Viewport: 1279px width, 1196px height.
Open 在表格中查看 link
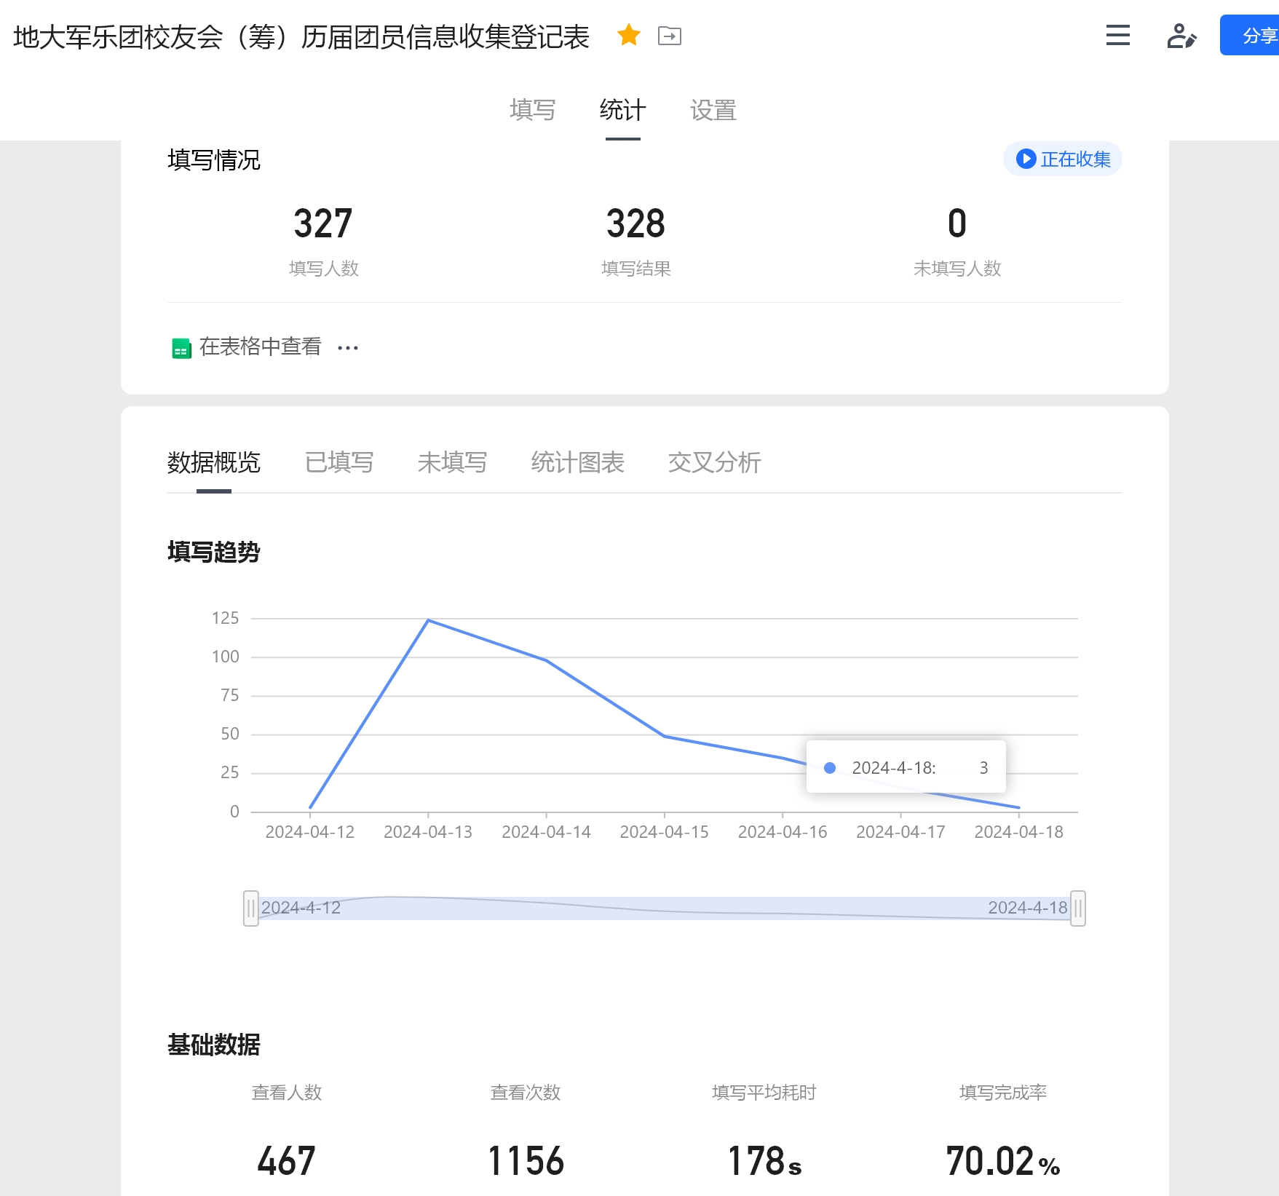coord(260,347)
